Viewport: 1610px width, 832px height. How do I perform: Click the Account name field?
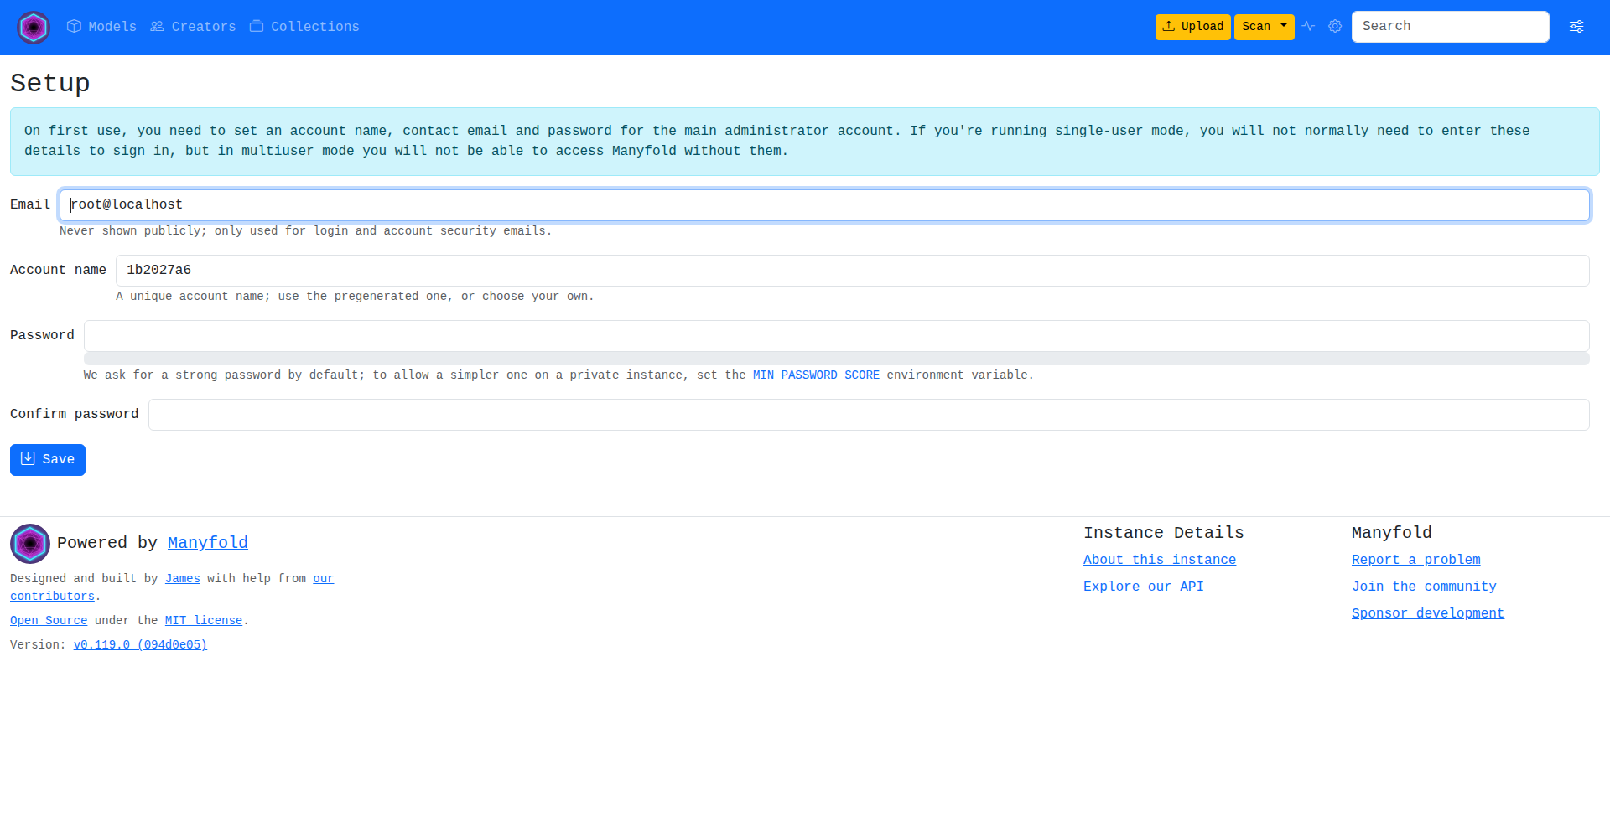(852, 271)
